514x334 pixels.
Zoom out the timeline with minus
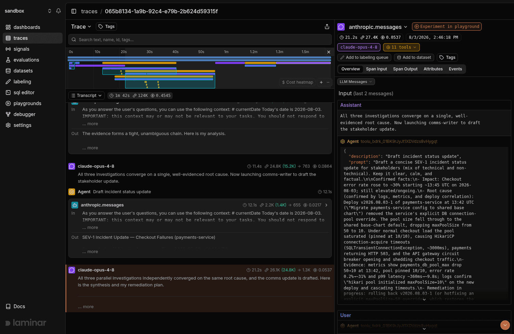tap(328, 82)
